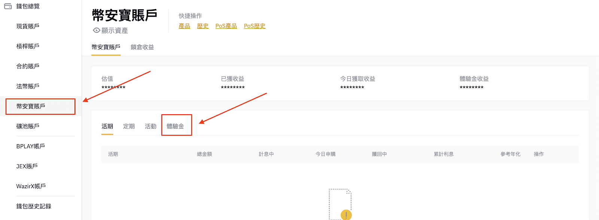
Task: Go to BPLAY帳戶 in the sidebar
Action: tap(31, 146)
